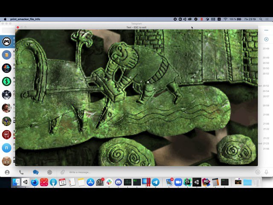Open CLion from the dock

[188, 182]
